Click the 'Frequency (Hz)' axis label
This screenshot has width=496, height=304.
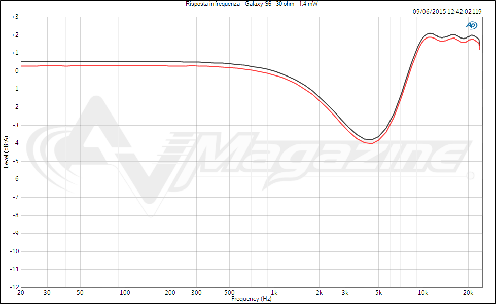click(x=251, y=299)
